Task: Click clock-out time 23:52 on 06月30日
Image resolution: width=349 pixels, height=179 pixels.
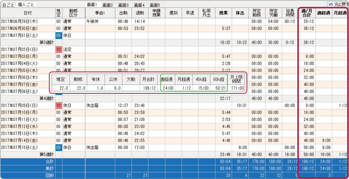Action: [x=140, y=29]
